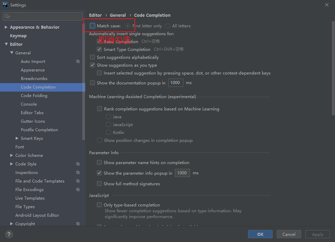Click the settings indicator icon beside Code Style
Screen dimensions: 335x242
(x=78, y=164)
